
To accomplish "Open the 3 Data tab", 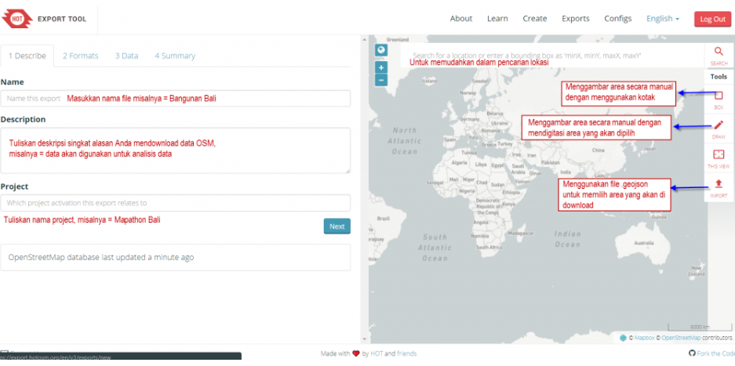I will [x=126, y=56].
